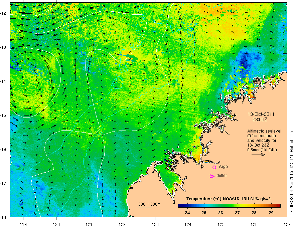Viewport: 294px width, 227px height.
Task: Click the 0.5m/s velocity scale arrow
Action: [258, 155]
